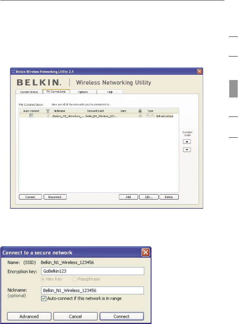The image size is (238, 324).
Task: Click the Auto-connect column header
Action: pyautogui.click(x=31, y=111)
